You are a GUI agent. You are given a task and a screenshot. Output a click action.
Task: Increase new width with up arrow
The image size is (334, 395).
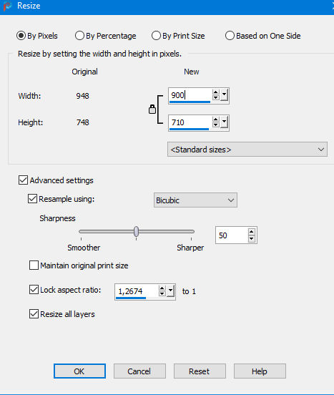click(x=215, y=92)
